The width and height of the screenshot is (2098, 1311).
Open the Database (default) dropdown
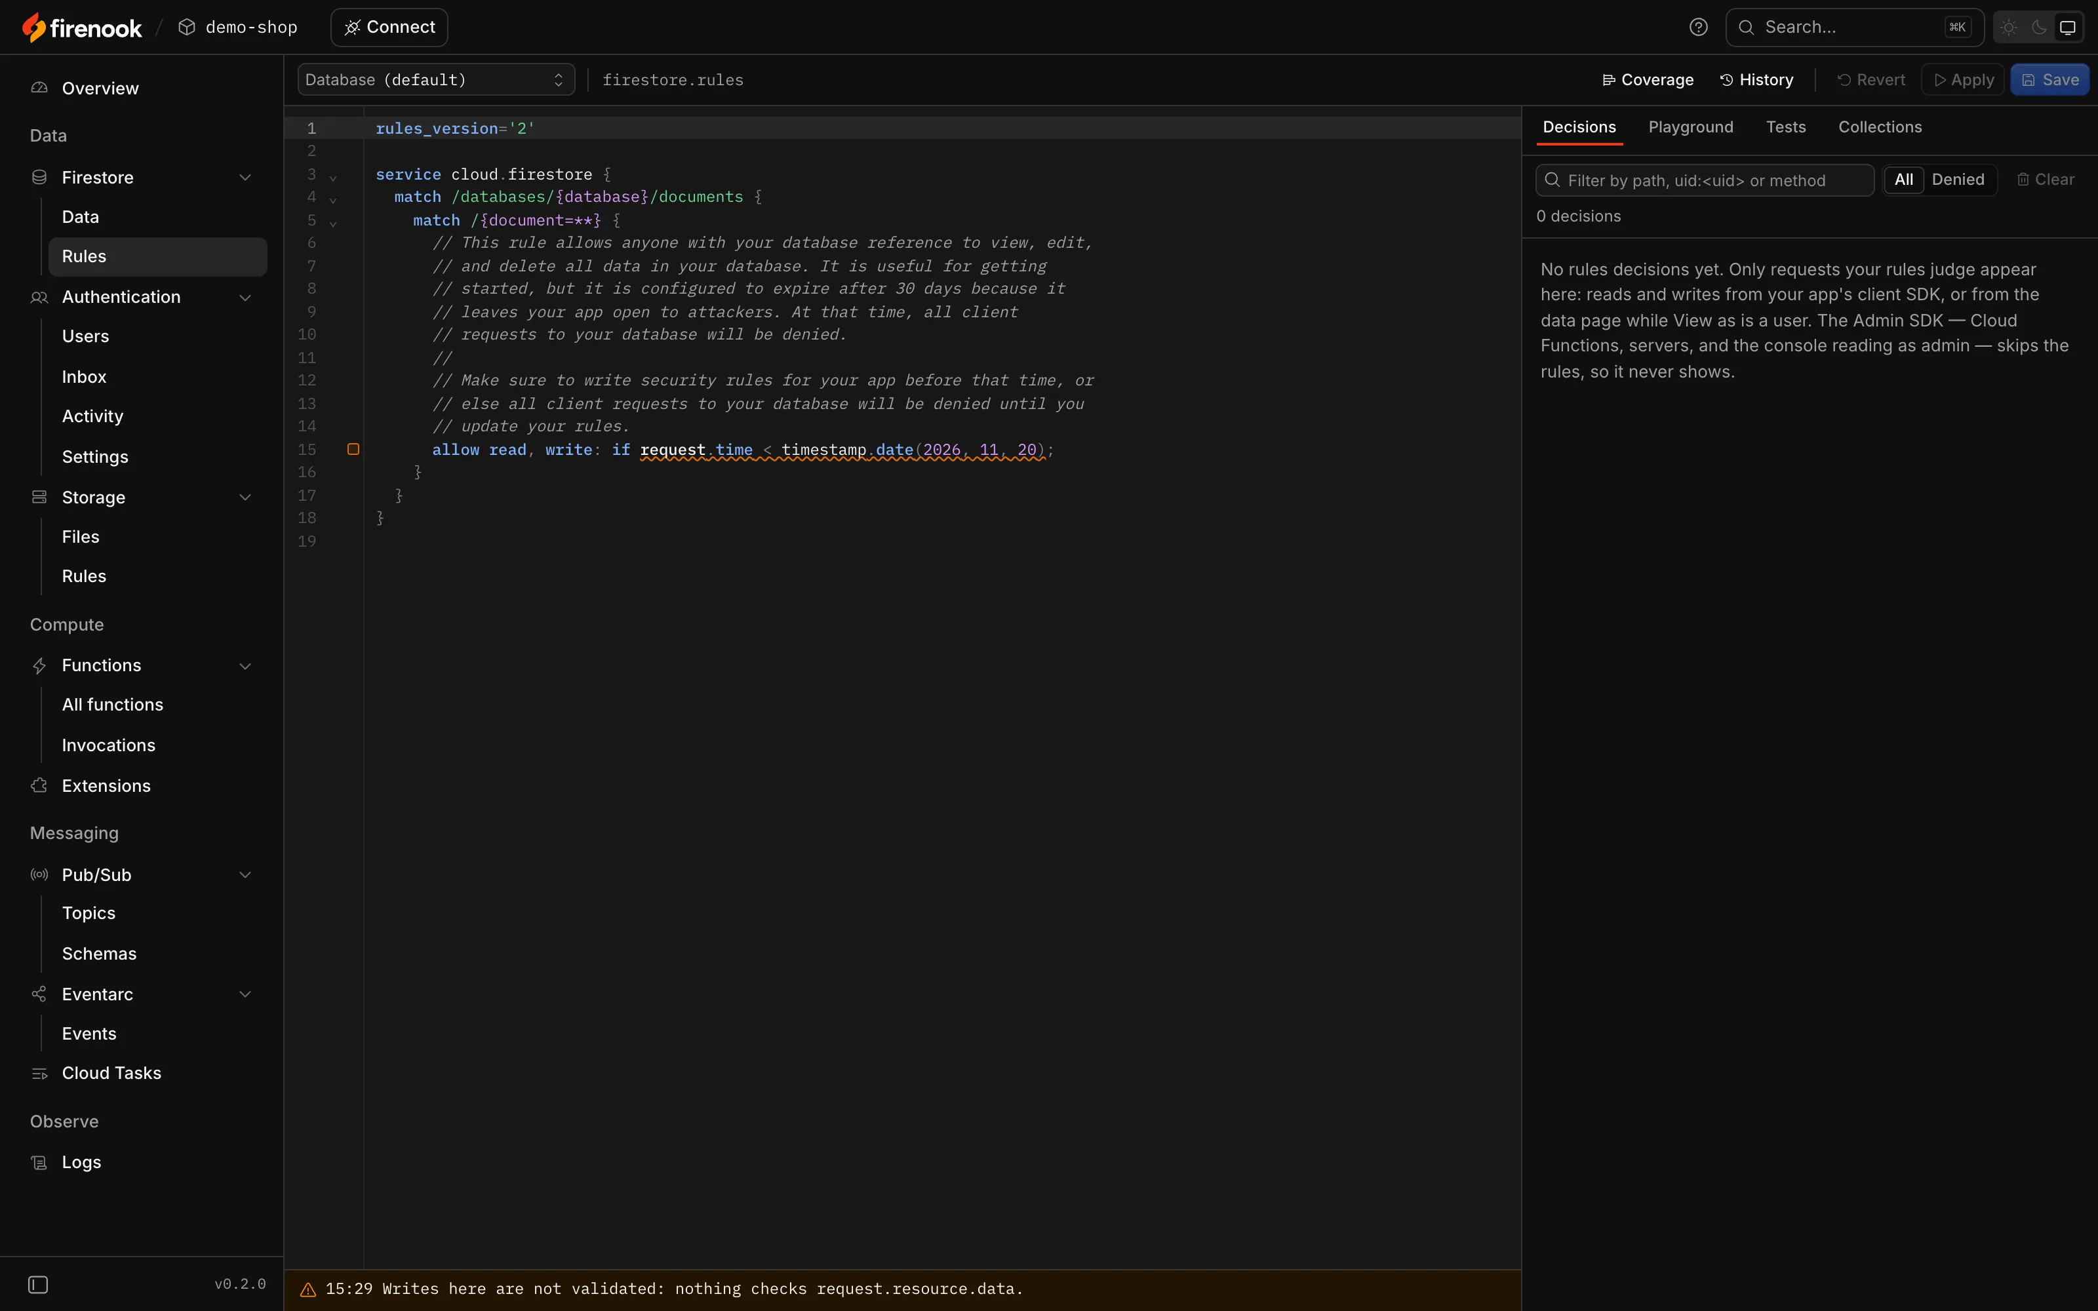tap(436, 80)
